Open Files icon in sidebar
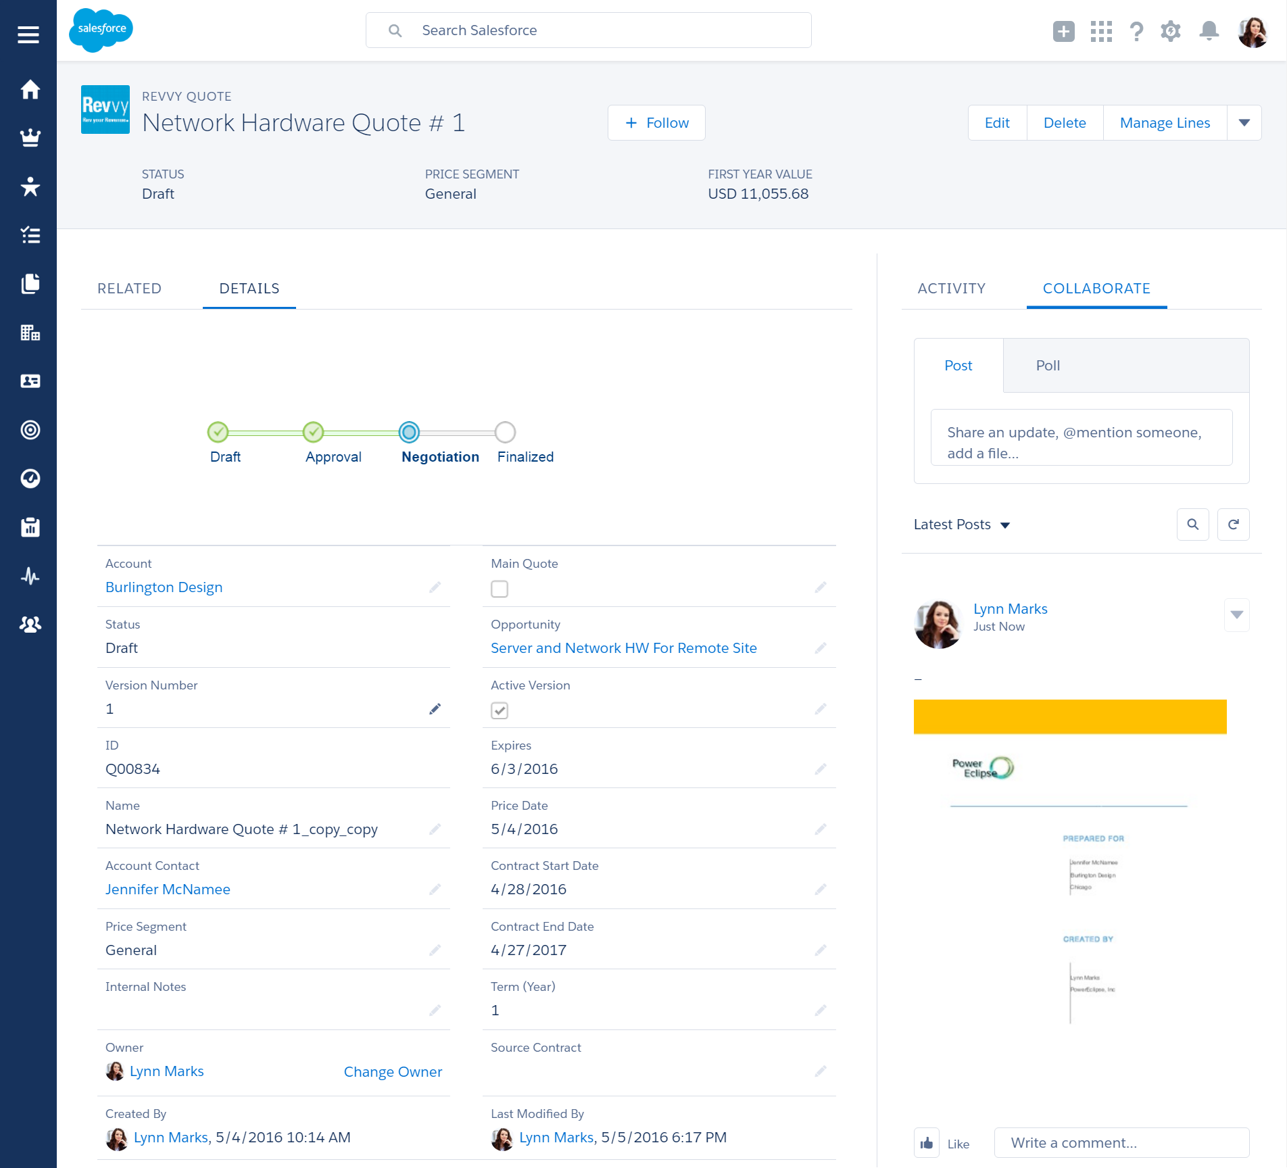This screenshot has height=1168, width=1287. (x=30, y=284)
